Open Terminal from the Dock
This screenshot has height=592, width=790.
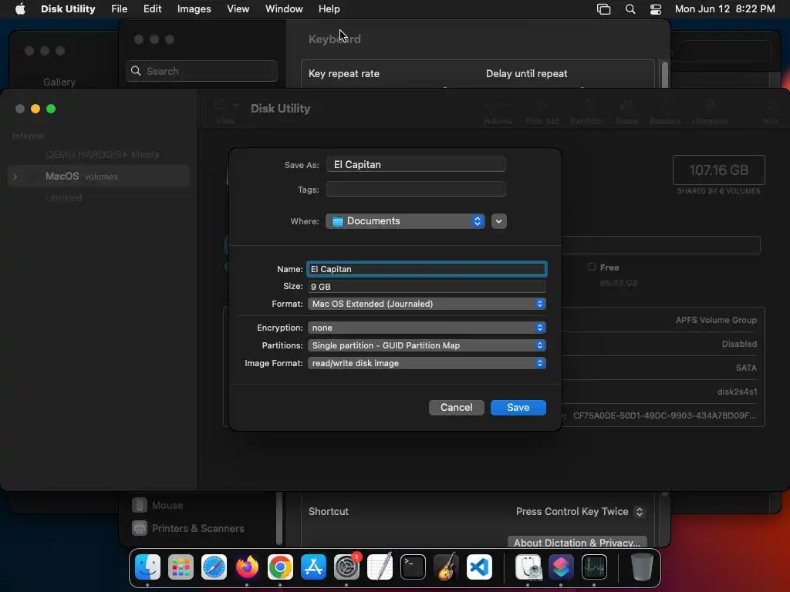(x=414, y=567)
